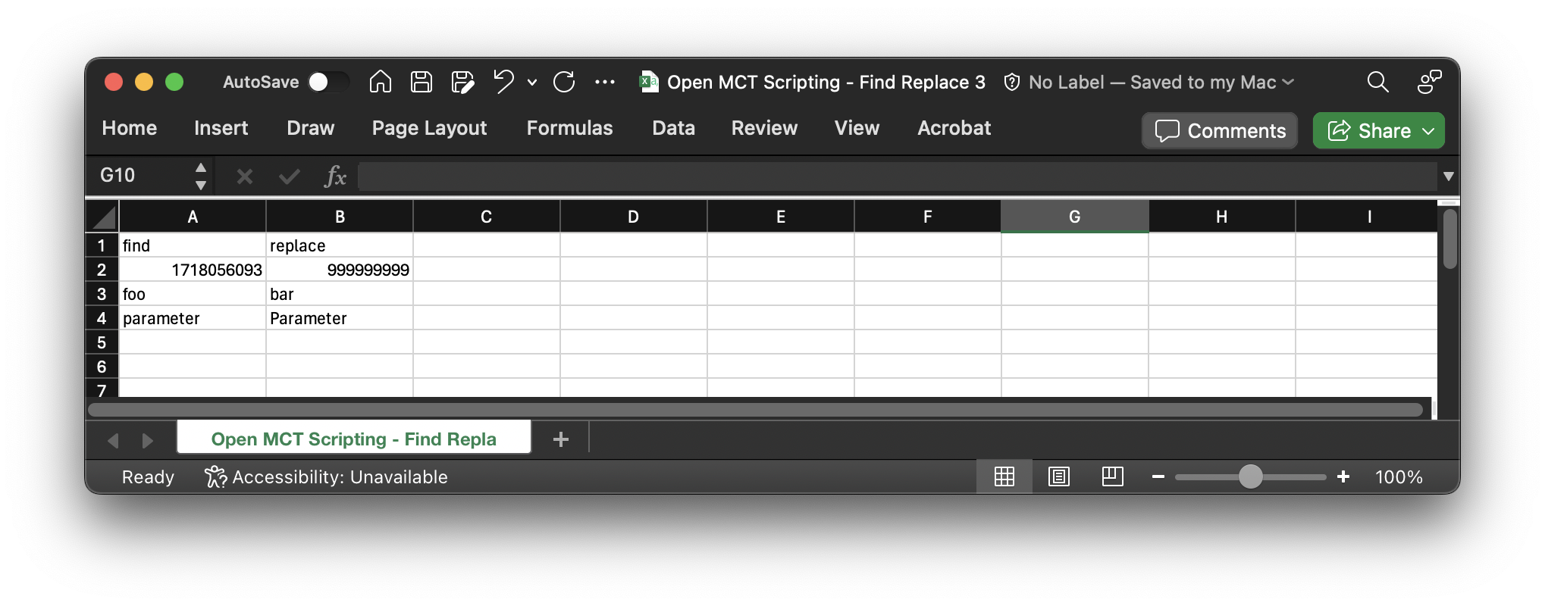
Task: Toggle the AutoSave switch
Action: 328,82
